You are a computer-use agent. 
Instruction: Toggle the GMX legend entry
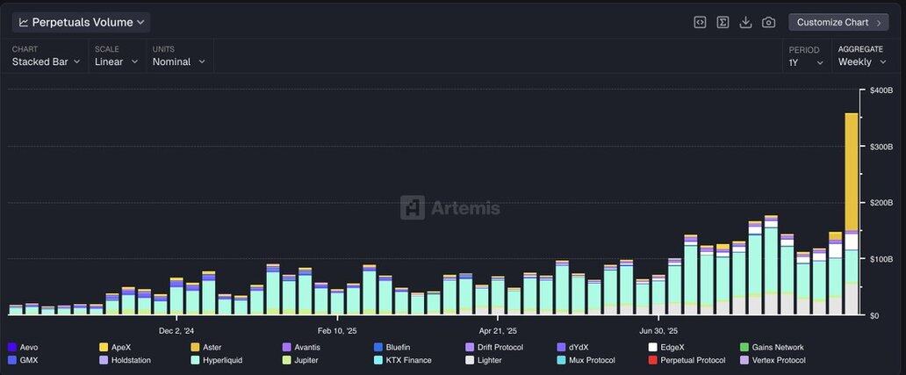tap(23, 360)
